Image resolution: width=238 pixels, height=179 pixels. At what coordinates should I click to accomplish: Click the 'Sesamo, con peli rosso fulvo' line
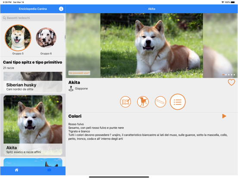[96, 128]
